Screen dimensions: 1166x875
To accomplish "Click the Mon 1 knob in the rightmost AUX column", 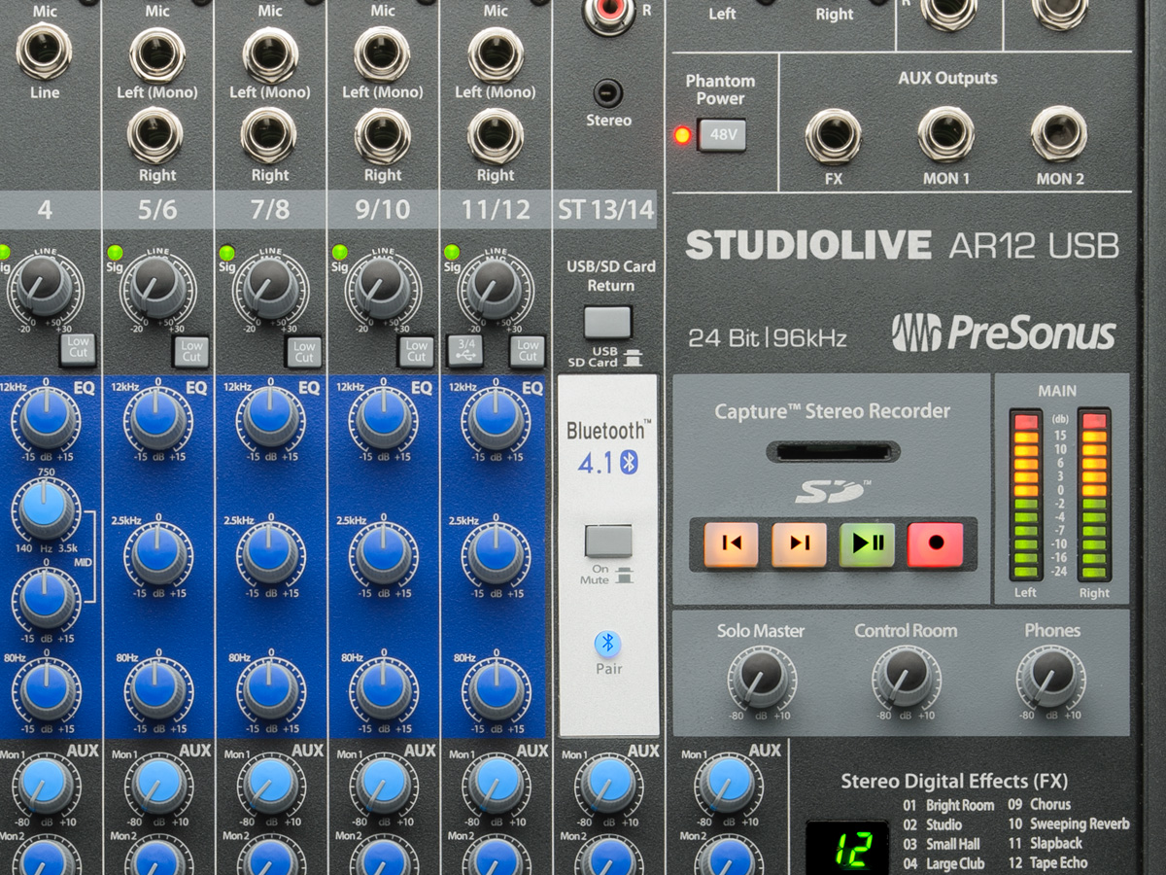I will coord(728,784).
